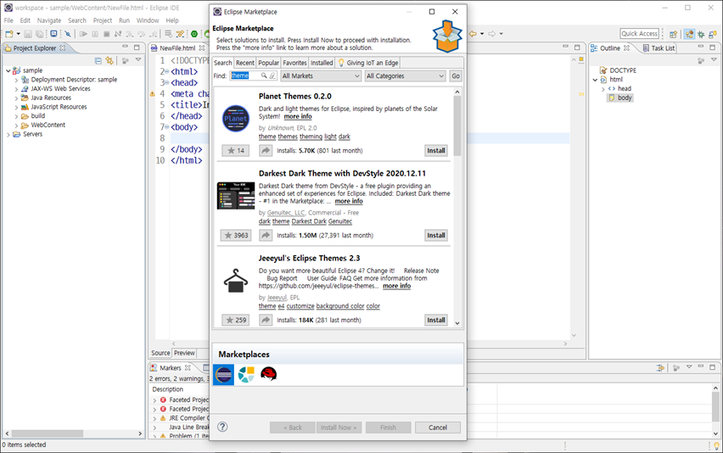This screenshot has width=723, height=453.
Task: Click the Skip All Breakpoints icon
Action: [68, 34]
